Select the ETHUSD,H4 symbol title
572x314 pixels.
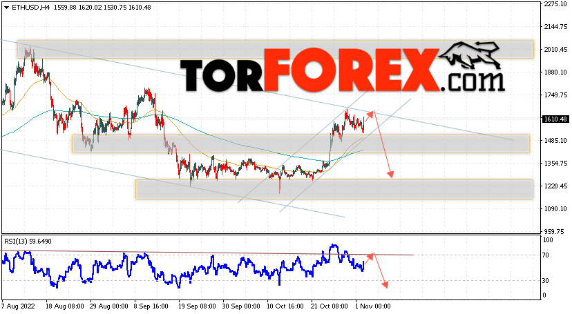(31, 8)
